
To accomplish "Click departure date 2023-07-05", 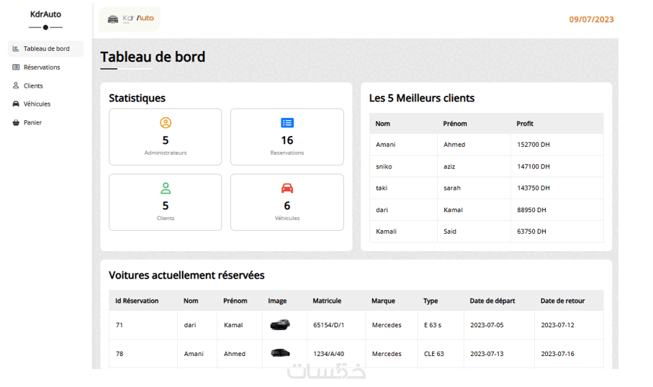I will [487, 325].
